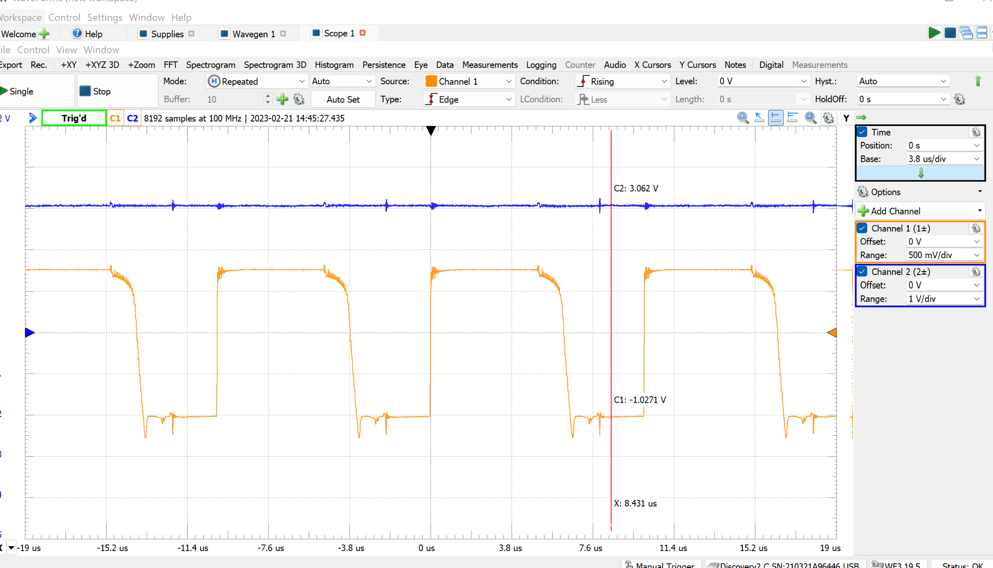Toggle the C1 channel indicator
993x568 pixels.
tap(115, 118)
